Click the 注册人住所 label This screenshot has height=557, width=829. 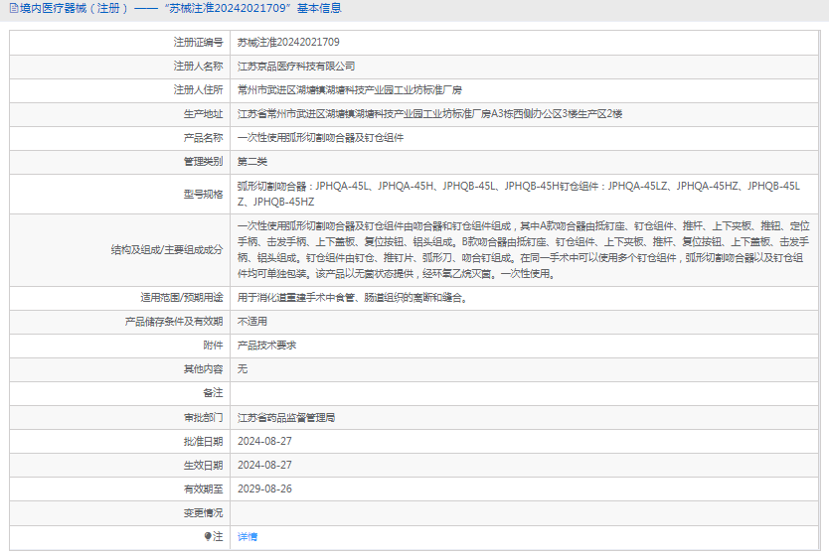(198, 89)
